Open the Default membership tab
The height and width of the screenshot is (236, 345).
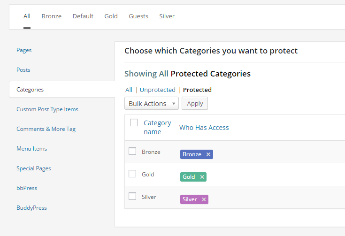pos(83,16)
